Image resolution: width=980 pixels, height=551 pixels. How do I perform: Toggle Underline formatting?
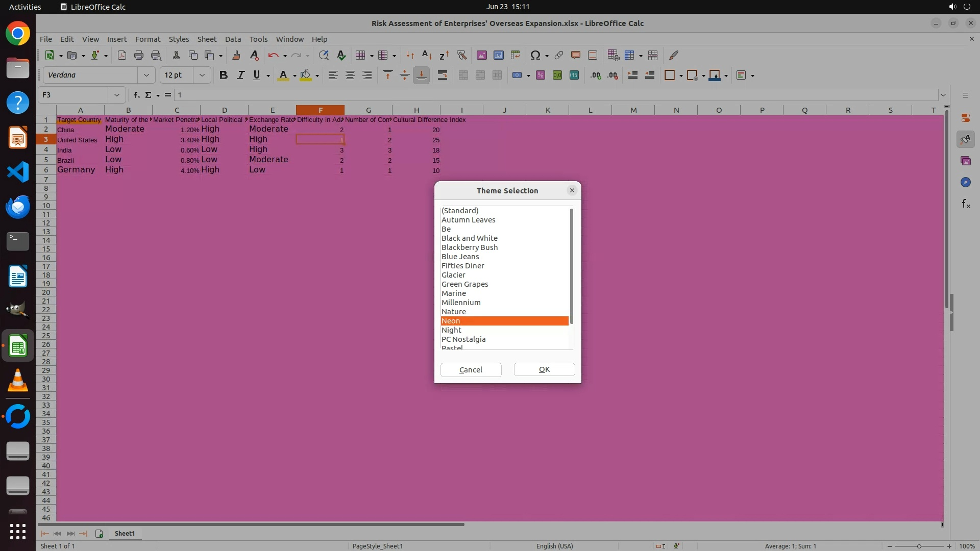pos(257,76)
